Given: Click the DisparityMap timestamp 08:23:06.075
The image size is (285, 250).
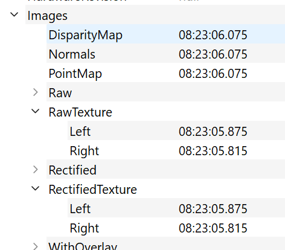Looking at the screenshot, I should pos(213,35).
